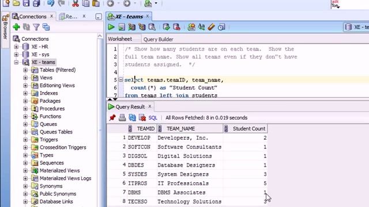
Task: Switch to the Query Builder tab
Action: (x=158, y=39)
